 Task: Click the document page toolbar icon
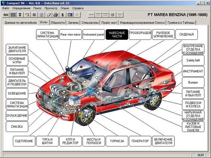(42, 14)
